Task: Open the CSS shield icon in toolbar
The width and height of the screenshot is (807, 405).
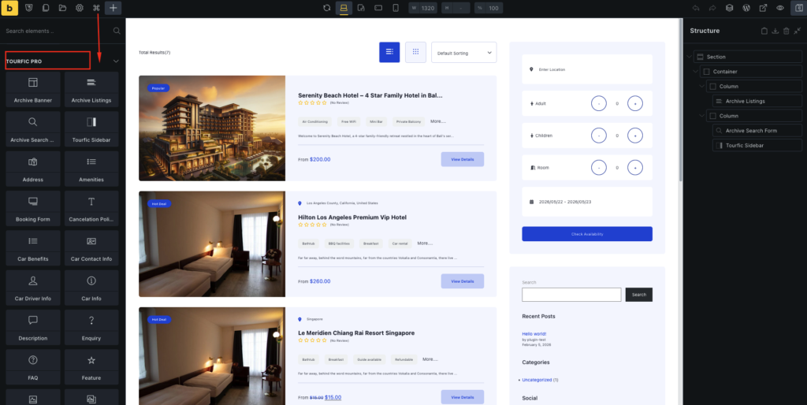Action: pos(29,8)
